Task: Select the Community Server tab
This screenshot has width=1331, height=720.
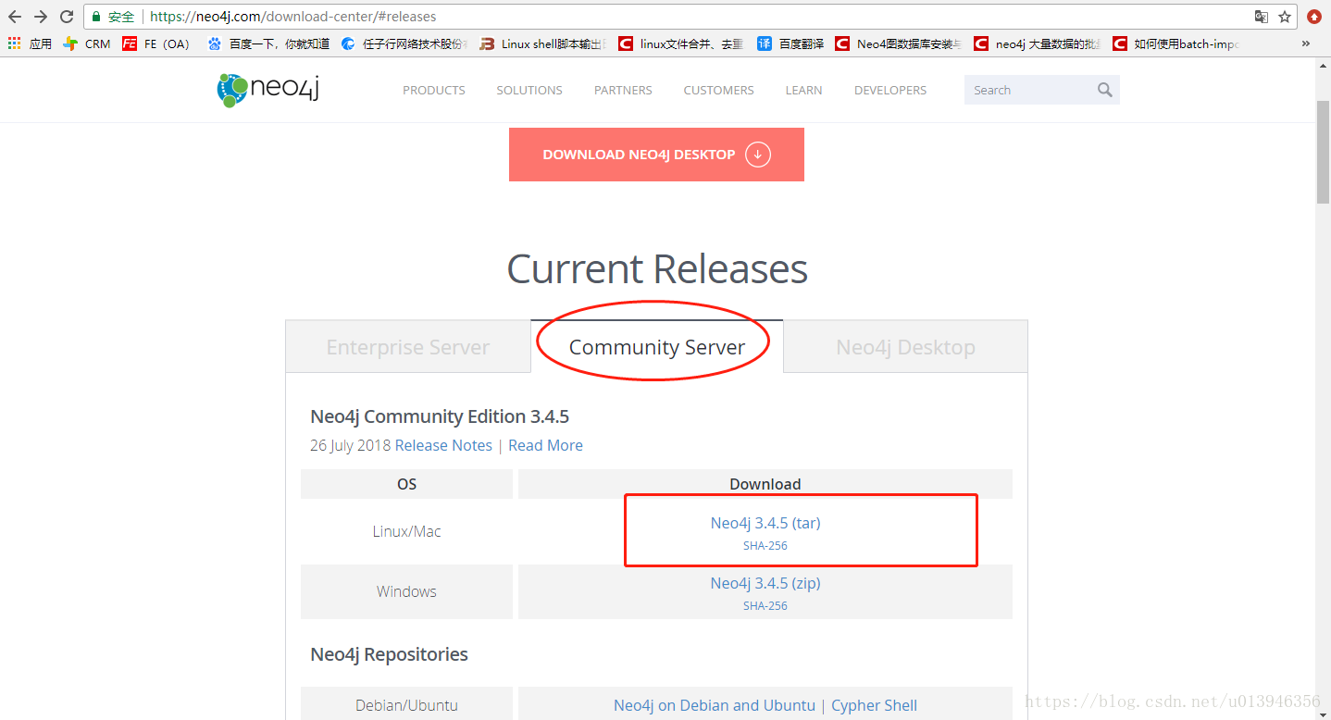Action: click(x=657, y=347)
